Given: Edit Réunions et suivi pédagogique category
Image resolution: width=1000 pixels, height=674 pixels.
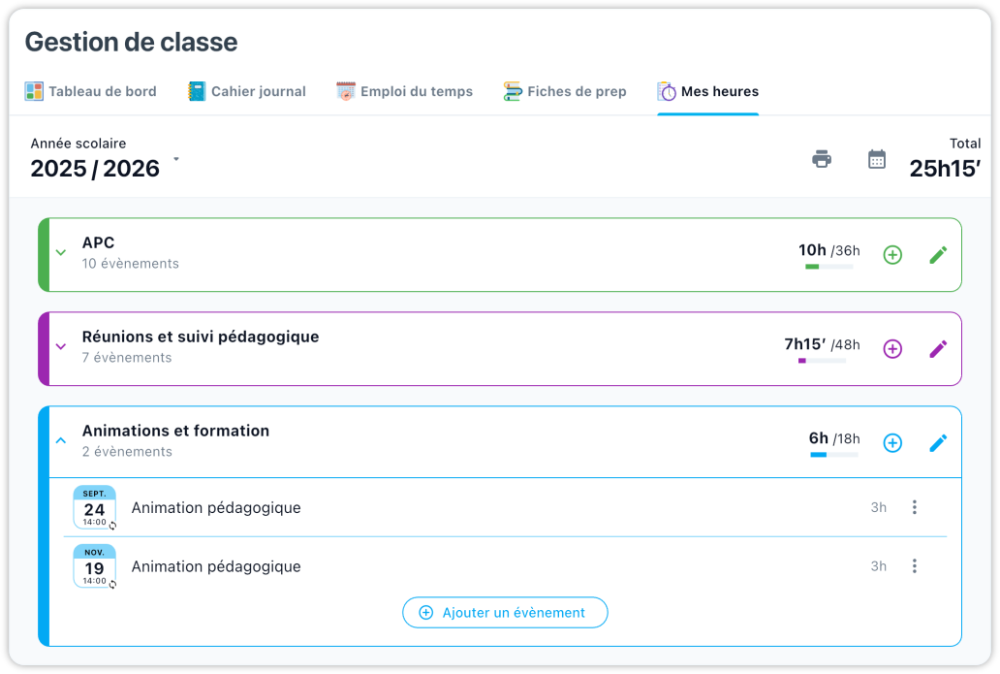Looking at the screenshot, I should [938, 349].
